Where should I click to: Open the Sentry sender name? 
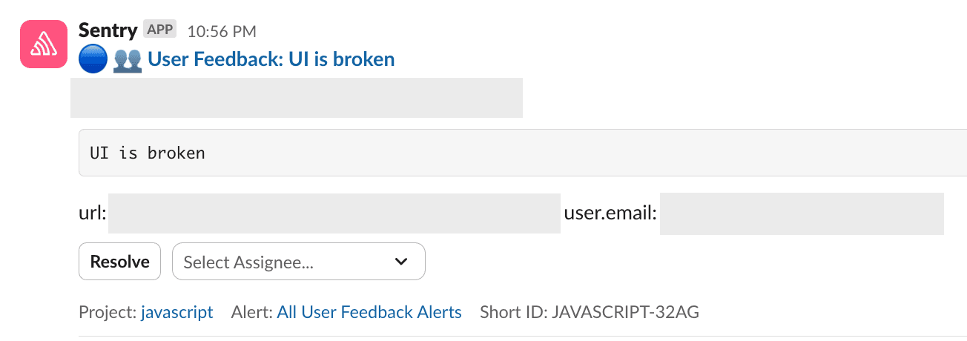(x=108, y=30)
